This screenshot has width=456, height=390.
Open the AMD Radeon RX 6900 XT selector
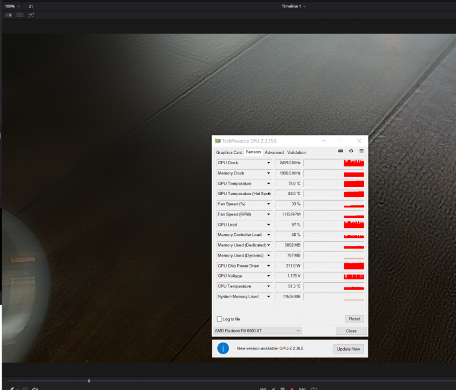point(258,331)
